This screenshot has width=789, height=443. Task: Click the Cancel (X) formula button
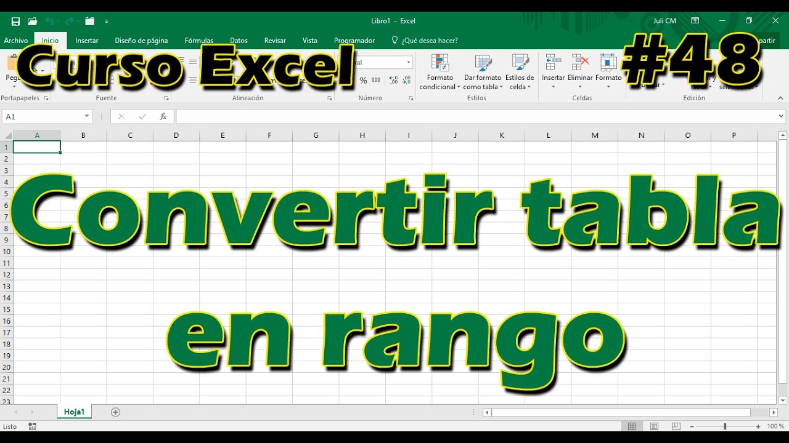pyautogui.click(x=121, y=116)
